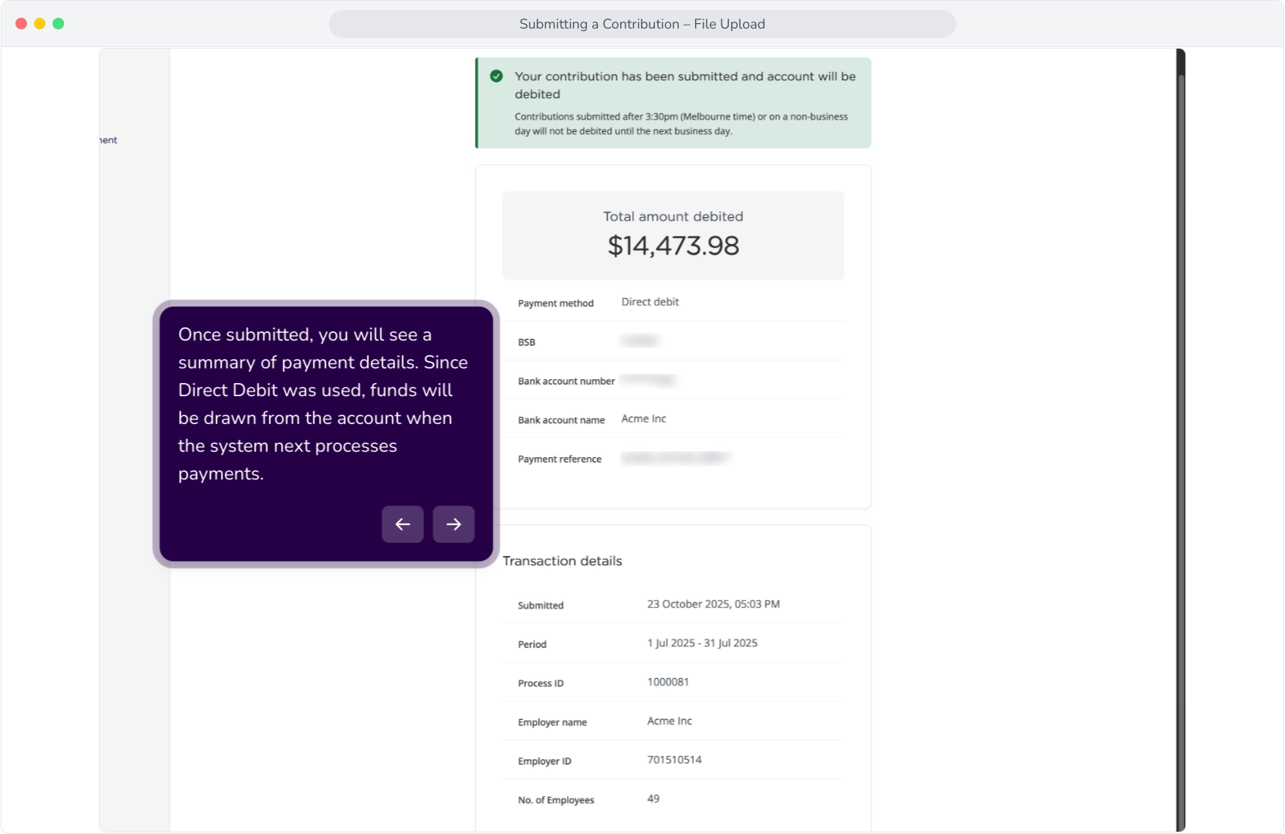Click the blurred payment reference value
This screenshot has height=834, width=1285.
pos(675,458)
